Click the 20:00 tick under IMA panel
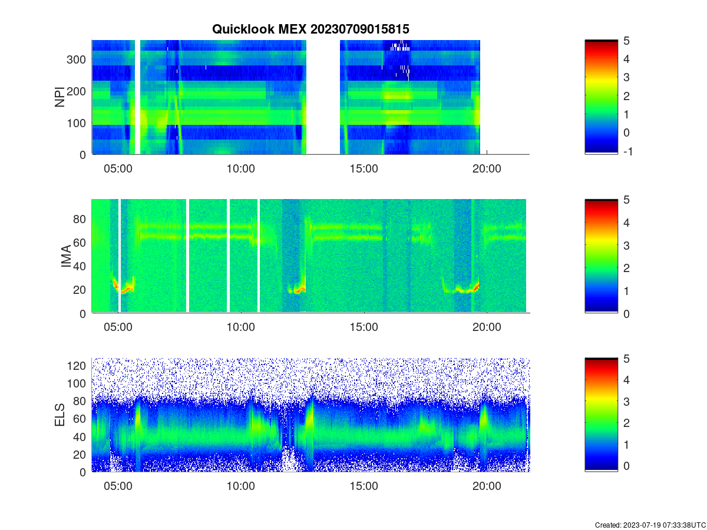Viewport: 707px width, 530px height. coord(487,327)
